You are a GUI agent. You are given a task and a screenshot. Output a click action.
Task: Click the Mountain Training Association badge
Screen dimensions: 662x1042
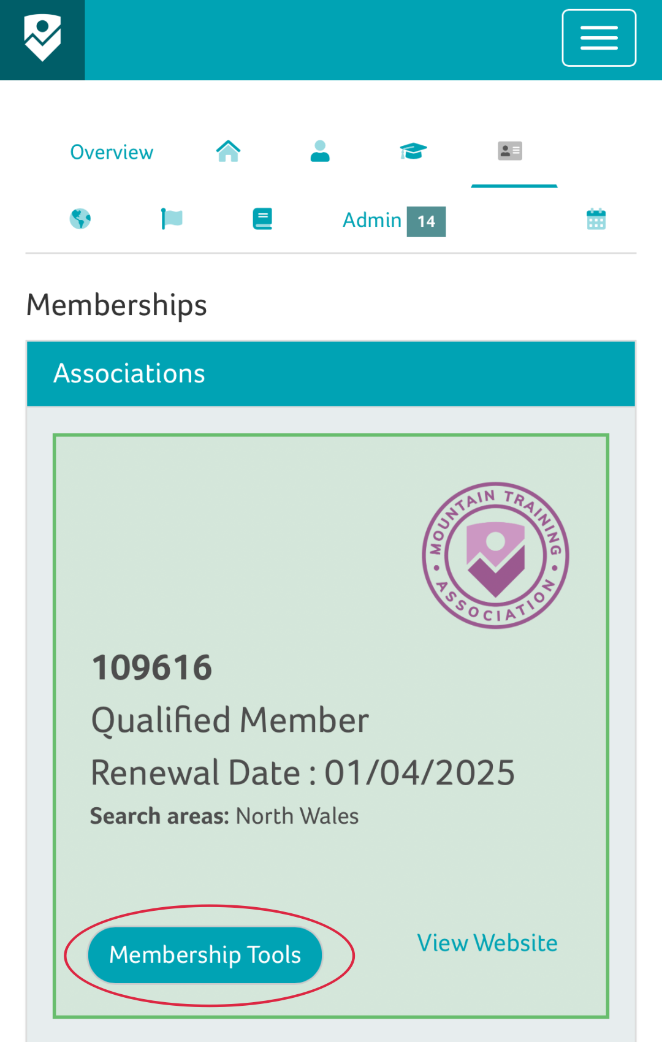[x=495, y=555]
